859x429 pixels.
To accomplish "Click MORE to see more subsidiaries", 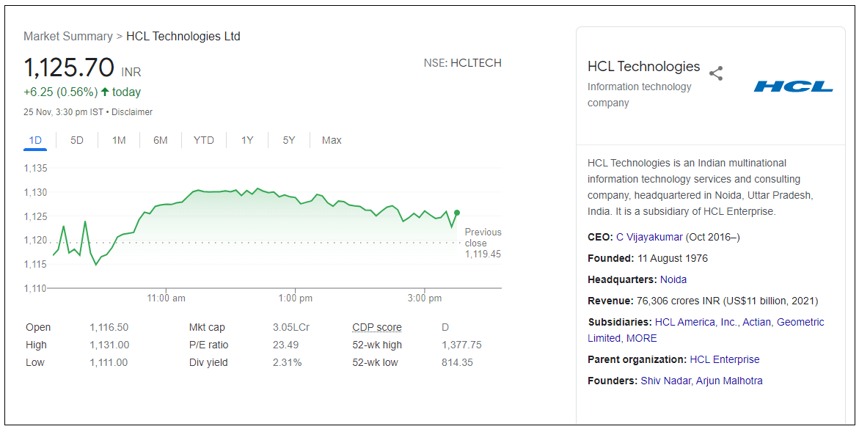I will [642, 339].
